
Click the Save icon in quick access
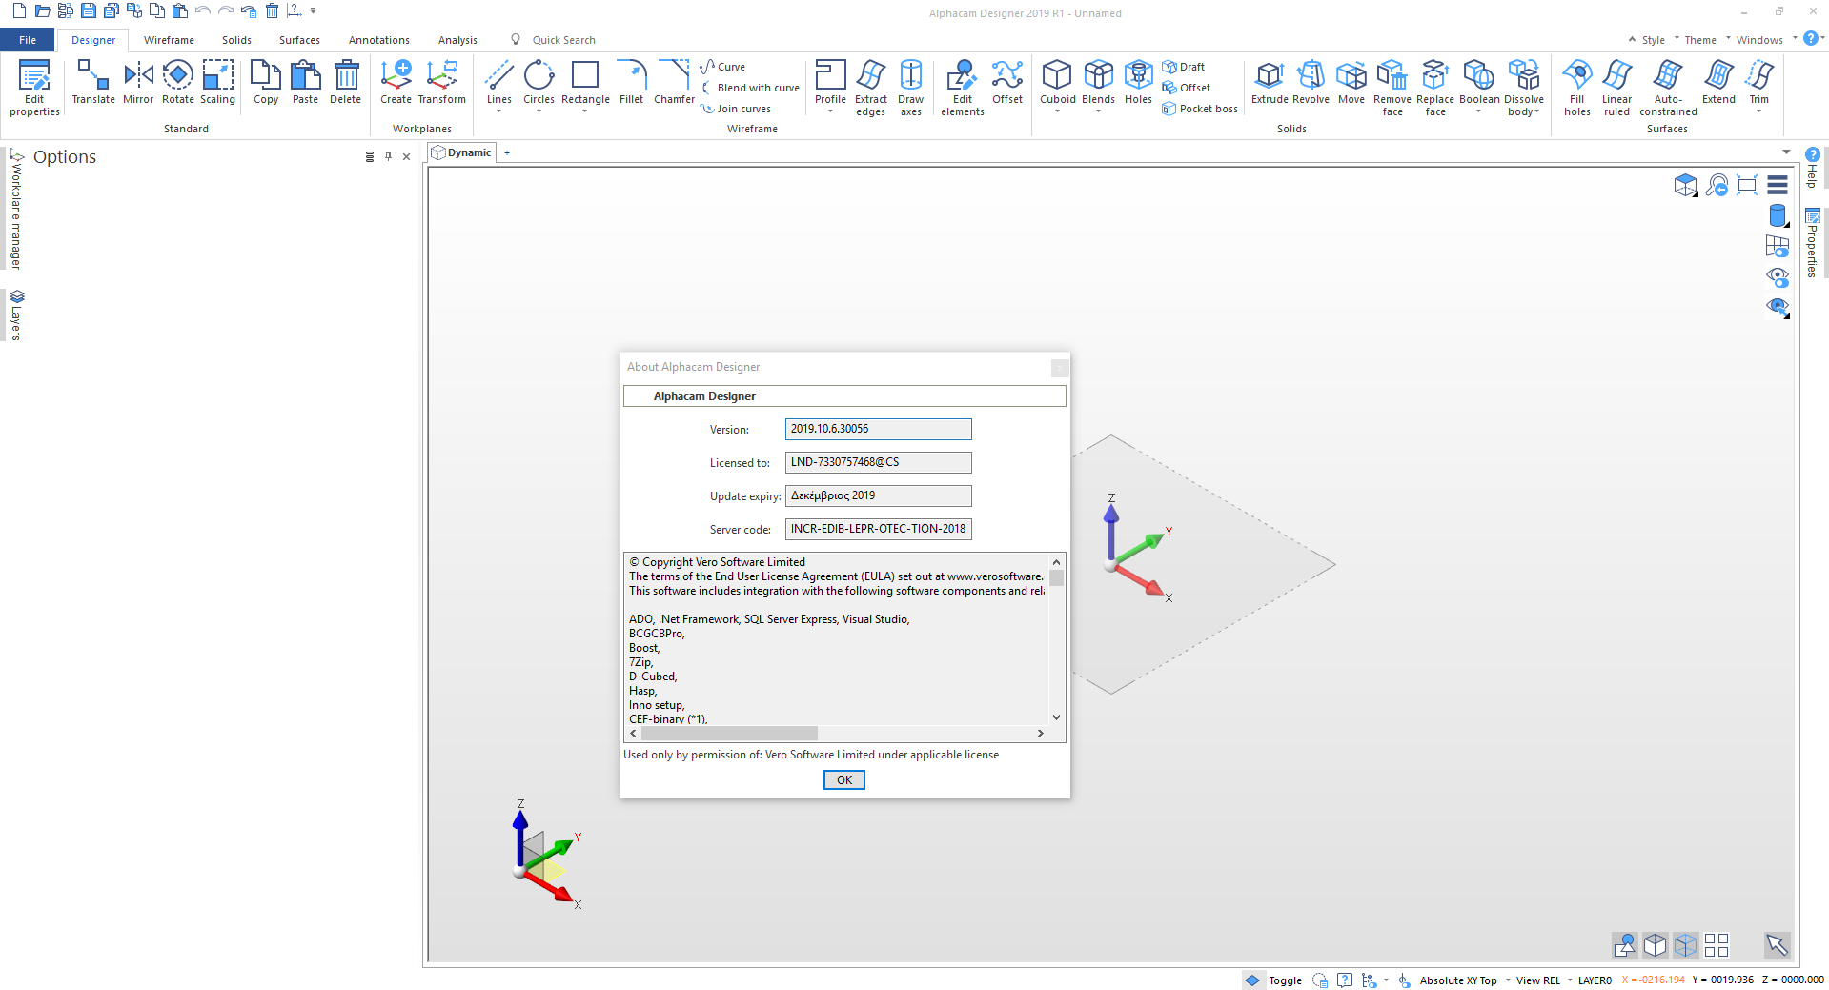(88, 11)
